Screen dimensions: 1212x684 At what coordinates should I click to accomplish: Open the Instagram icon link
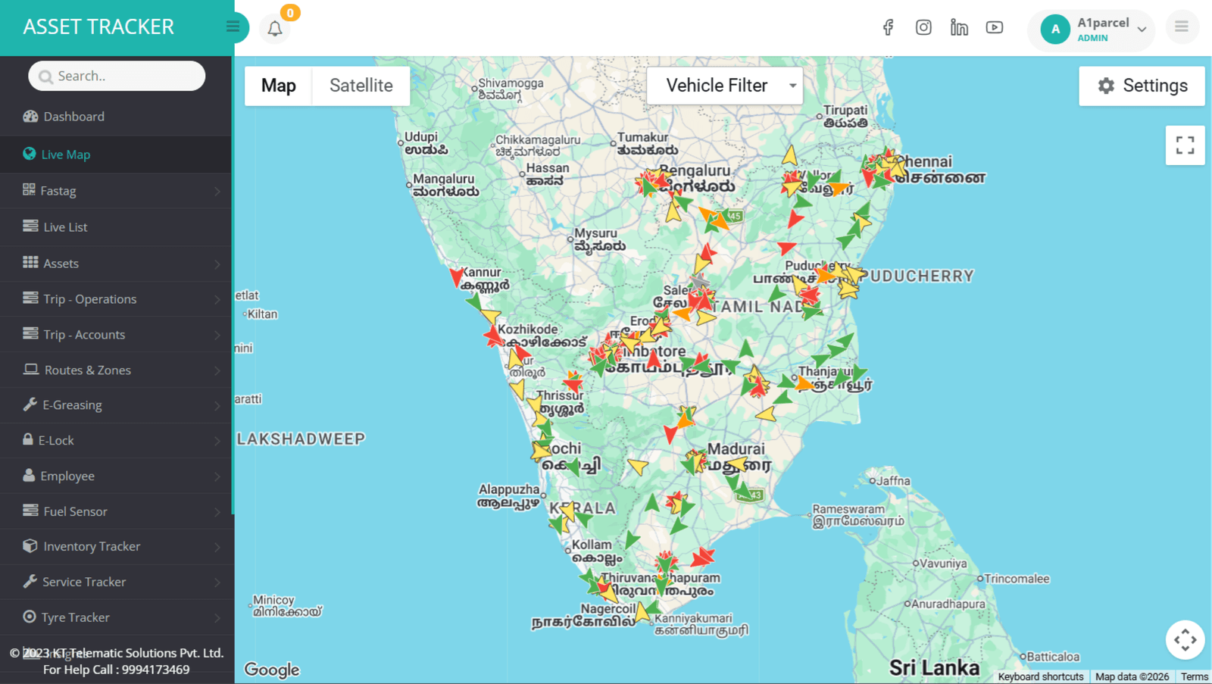point(923,27)
